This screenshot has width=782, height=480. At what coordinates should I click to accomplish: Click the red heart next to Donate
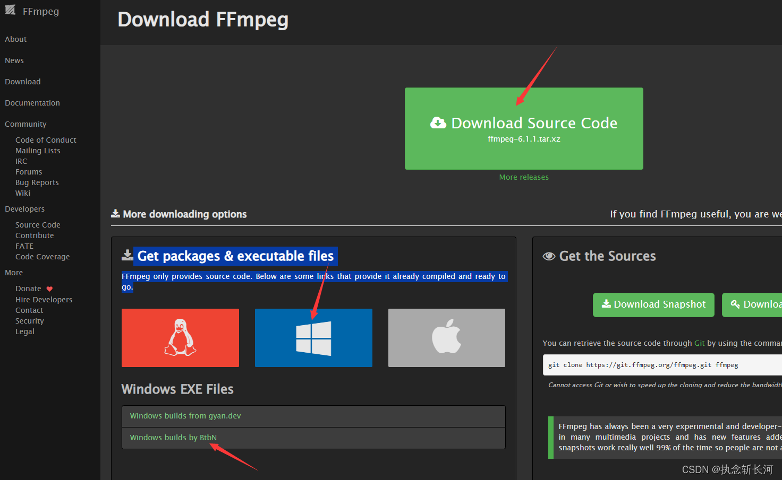pos(49,289)
